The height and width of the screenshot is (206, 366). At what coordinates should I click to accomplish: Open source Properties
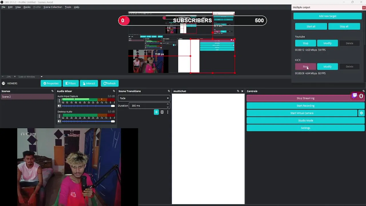[x=51, y=83]
